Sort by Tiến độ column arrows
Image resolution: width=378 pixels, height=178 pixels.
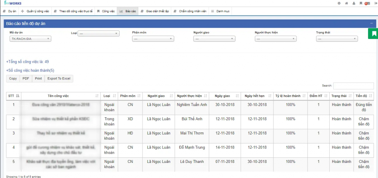click(x=371, y=96)
